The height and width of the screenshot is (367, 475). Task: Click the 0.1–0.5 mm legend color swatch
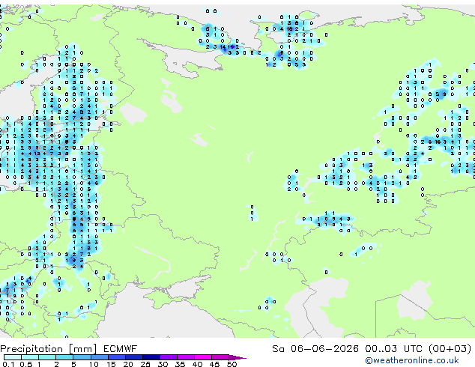click(13, 357)
